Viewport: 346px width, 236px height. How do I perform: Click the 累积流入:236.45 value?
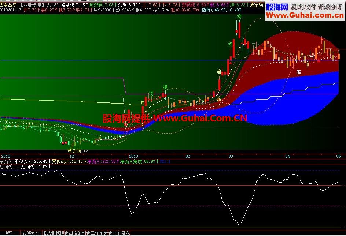[33, 161]
